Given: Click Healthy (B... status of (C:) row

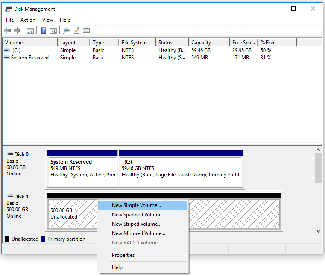Looking at the screenshot, I should (x=172, y=50).
